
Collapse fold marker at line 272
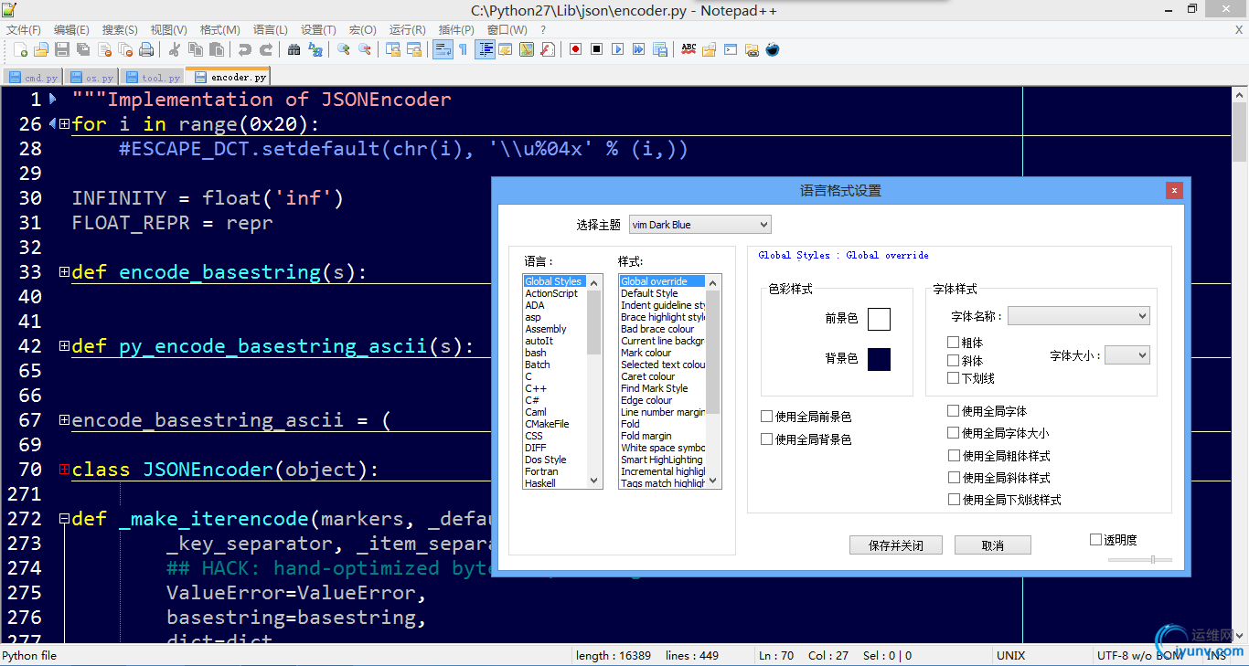point(64,518)
